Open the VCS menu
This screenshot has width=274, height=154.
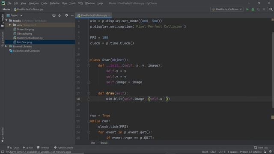point(80,3)
